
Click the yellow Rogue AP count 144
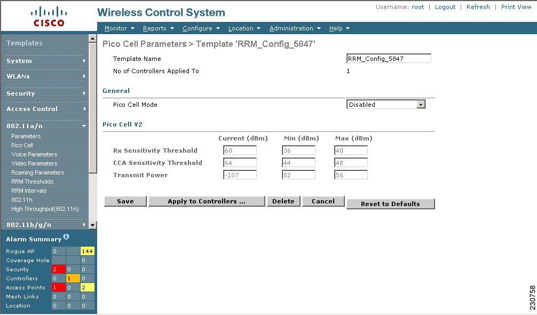[x=88, y=251]
